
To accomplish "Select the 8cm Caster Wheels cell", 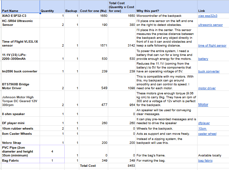I will pos(20,133).
